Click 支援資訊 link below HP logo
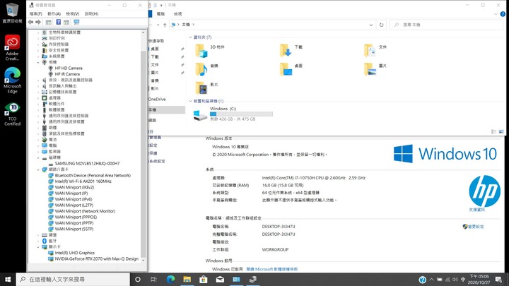 click(x=477, y=210)
